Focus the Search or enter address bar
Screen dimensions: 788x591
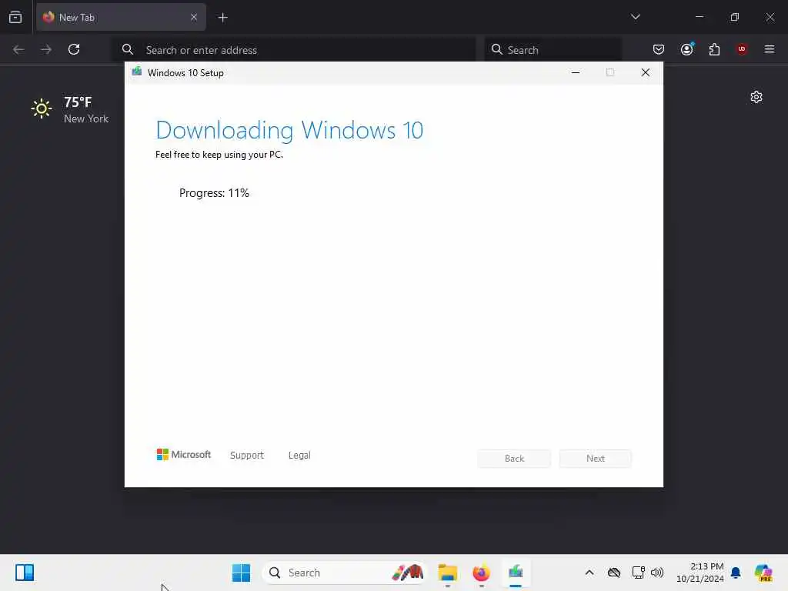[x=295, y=50]
